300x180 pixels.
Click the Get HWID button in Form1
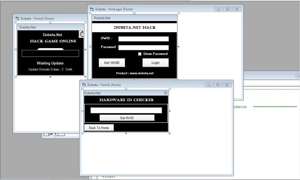[x=127, y=118]
